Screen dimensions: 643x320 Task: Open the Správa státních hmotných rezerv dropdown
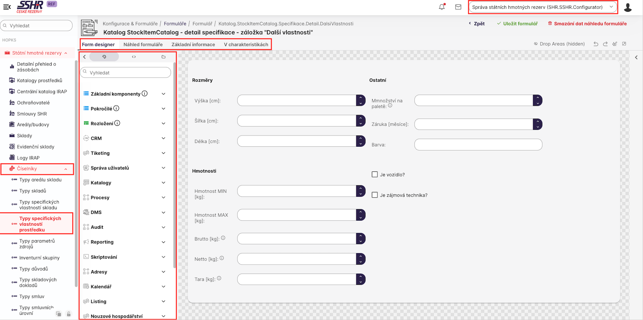542,7
